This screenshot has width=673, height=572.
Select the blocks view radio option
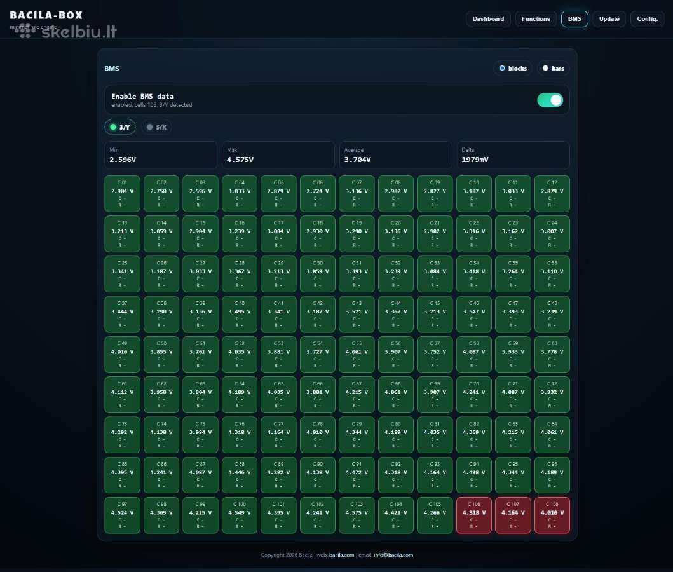click(513, 68)
